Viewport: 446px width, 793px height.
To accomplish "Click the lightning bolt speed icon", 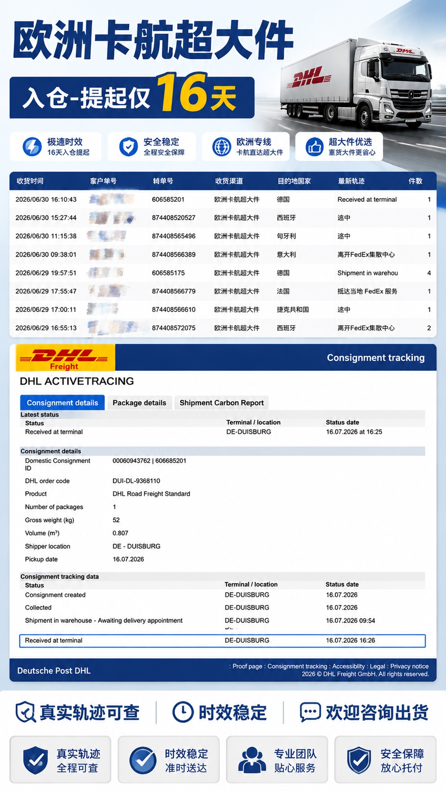I will click(x=32, y=147).
